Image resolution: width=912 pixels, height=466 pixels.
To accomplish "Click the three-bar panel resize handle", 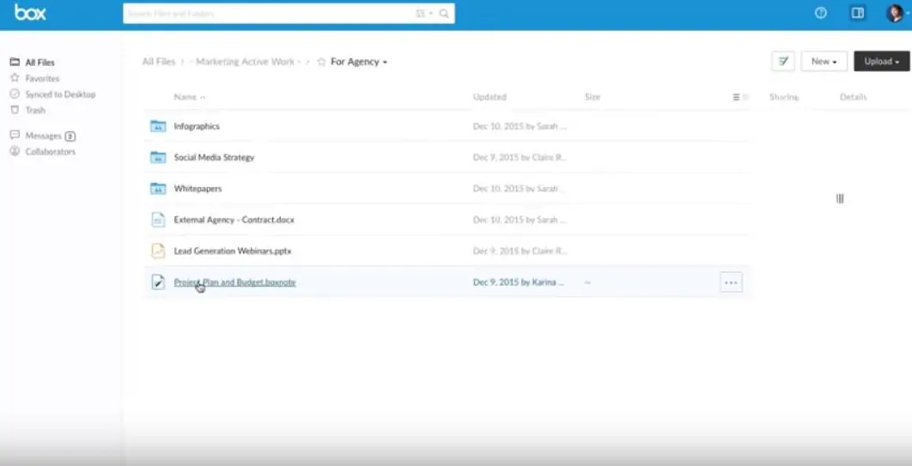I will click(840, 199).
